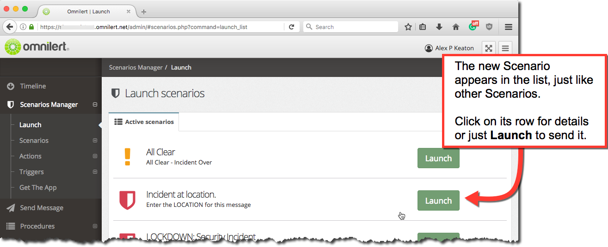
Task: Click 'Enter the LOCATION for this message' text
Action: click(x=198, y=205)
